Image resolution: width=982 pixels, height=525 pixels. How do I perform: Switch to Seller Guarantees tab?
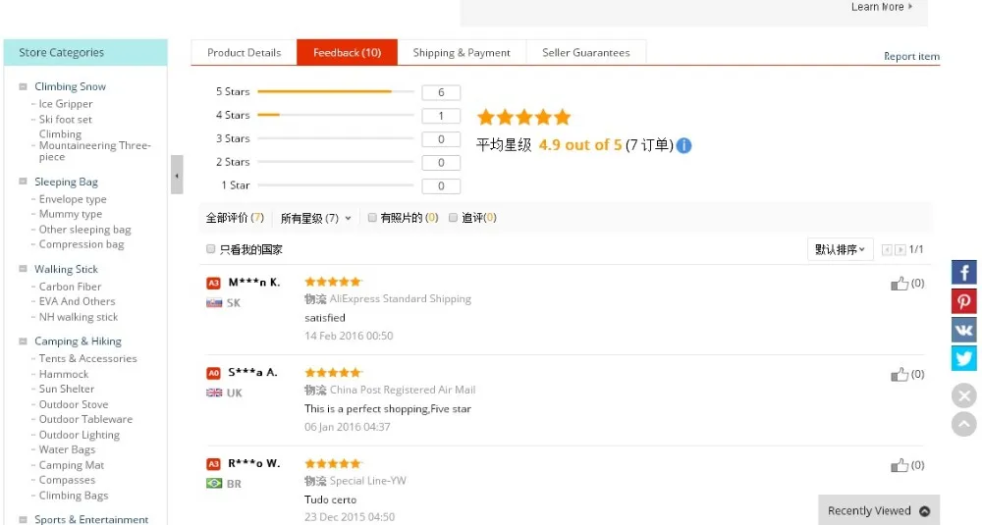585,53
